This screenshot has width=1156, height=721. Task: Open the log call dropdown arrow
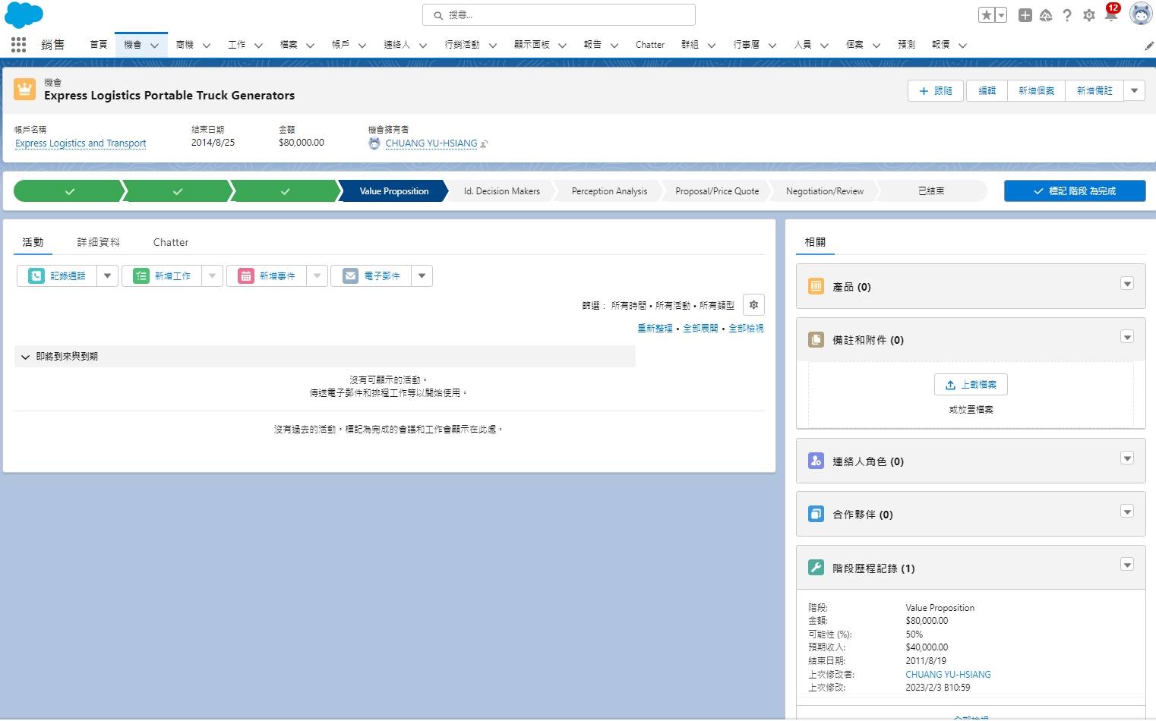point(108,276)
